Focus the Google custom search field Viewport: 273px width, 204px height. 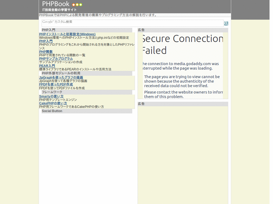[133, 23]
